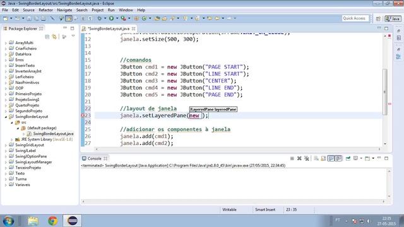Open the Navigate menu
The height and width of the screenshot is (227, 404).
(x=64, y=10)
